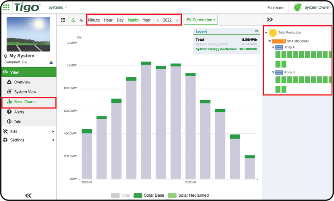Toggle Solar Base series in bottom legend
This screenshot has width=334, height=201.
pyautogui.click(x=149, y=195)
